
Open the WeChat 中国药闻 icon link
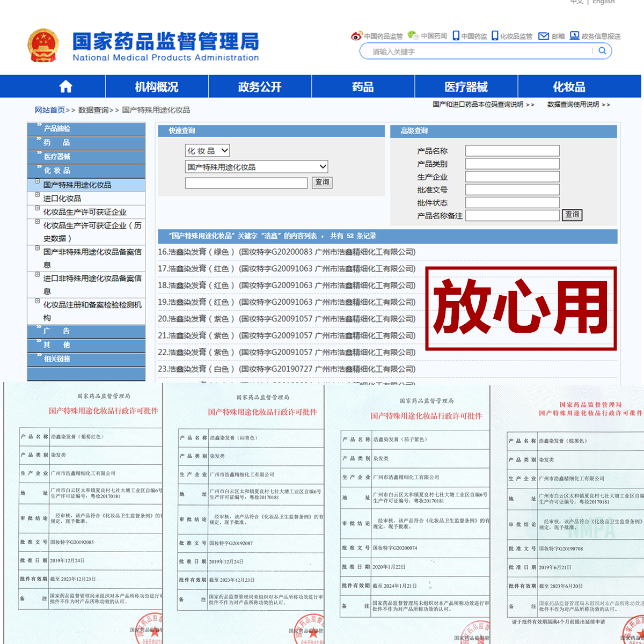(x=413, y=35)
